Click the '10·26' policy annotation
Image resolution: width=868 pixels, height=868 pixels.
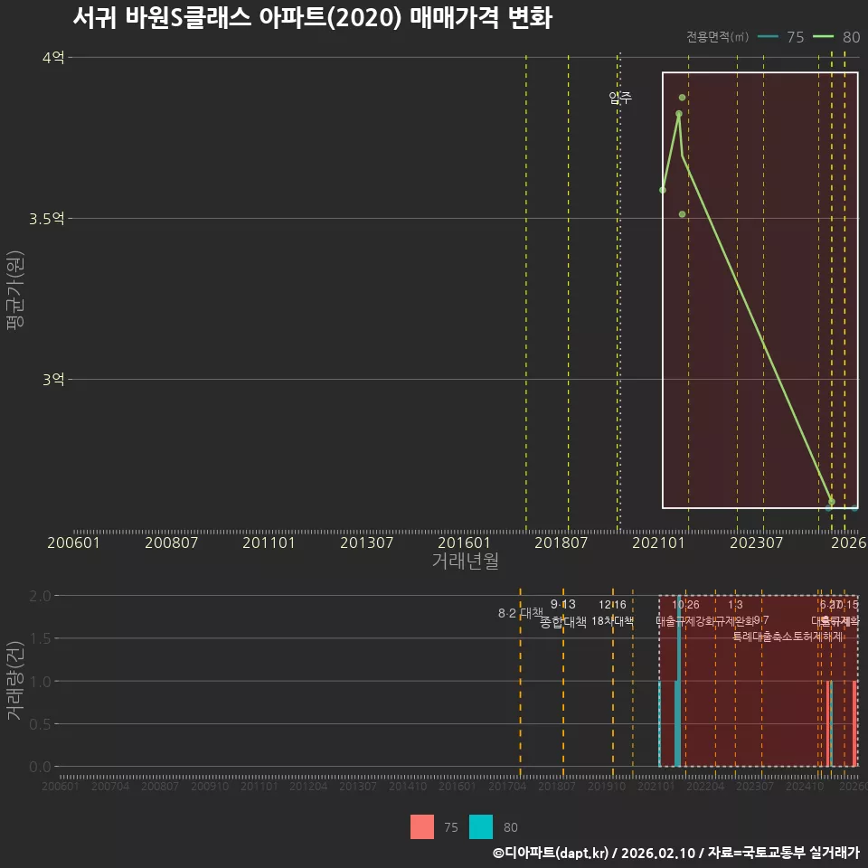(x=685, y=605)
